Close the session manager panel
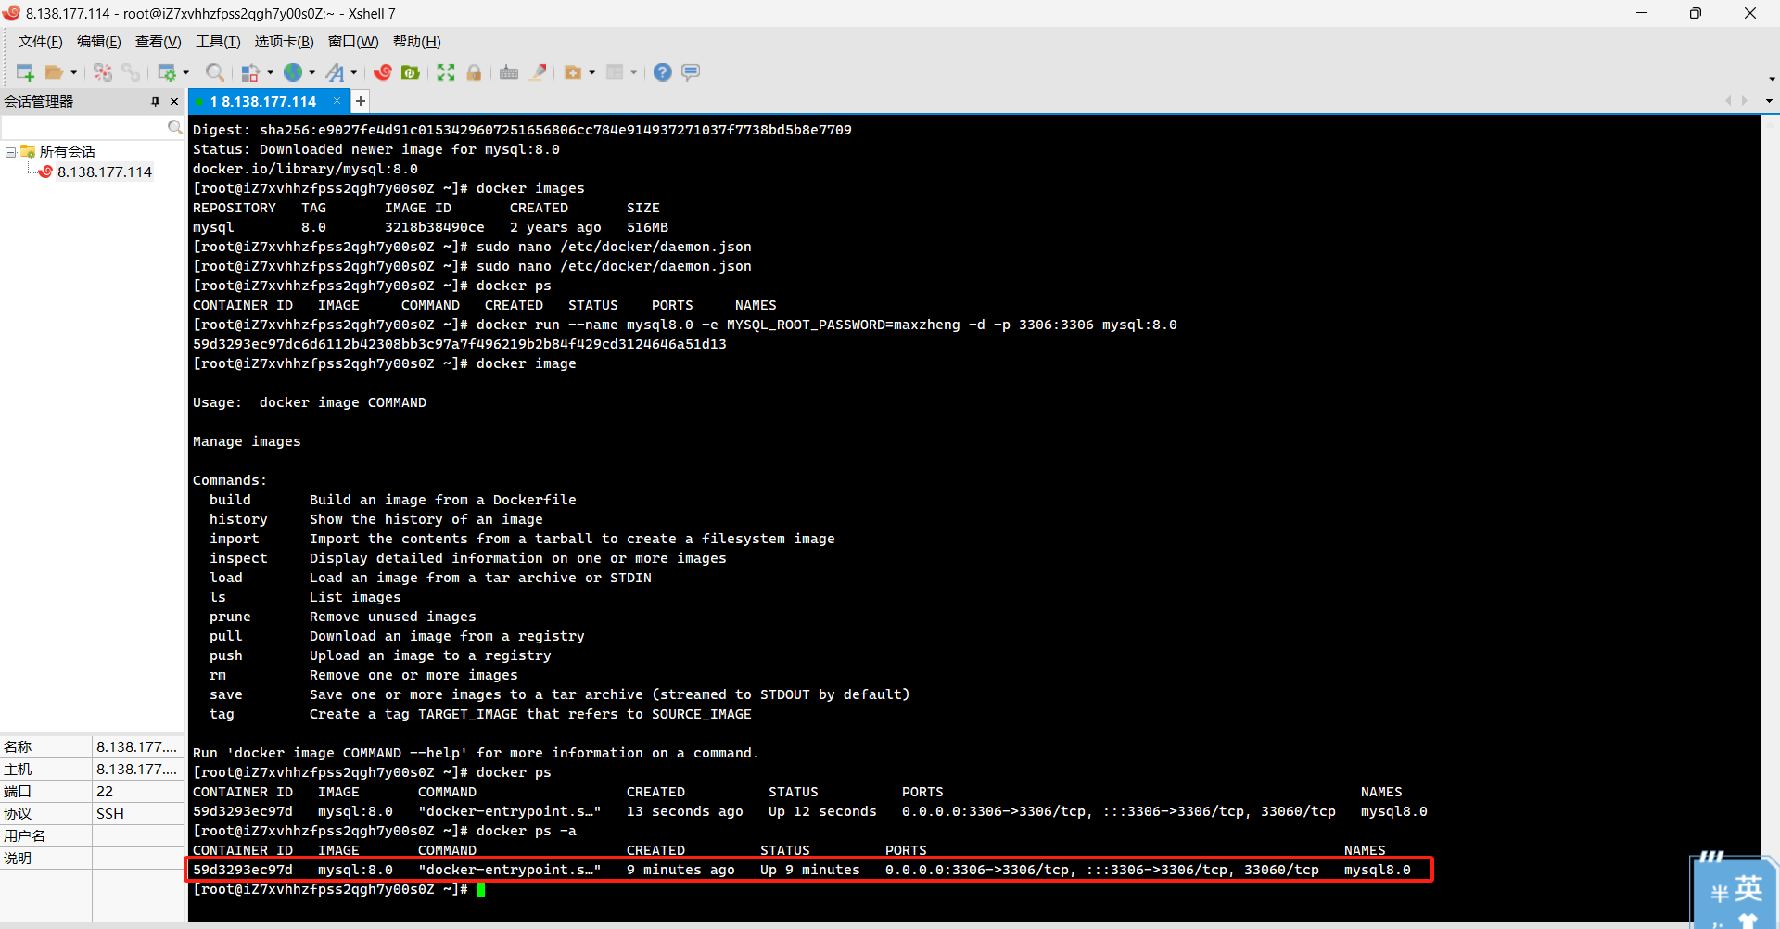 173,102
